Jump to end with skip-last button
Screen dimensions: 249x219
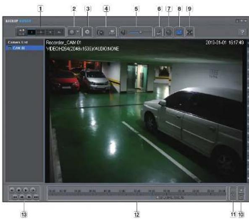[x=36, y=197]
